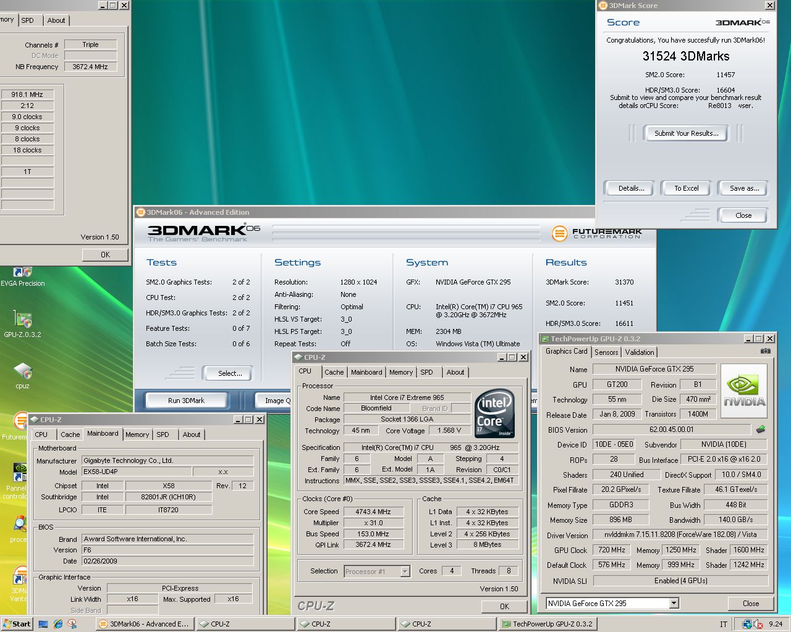Click the IT language indicator in taskbar

coord(723,624)
